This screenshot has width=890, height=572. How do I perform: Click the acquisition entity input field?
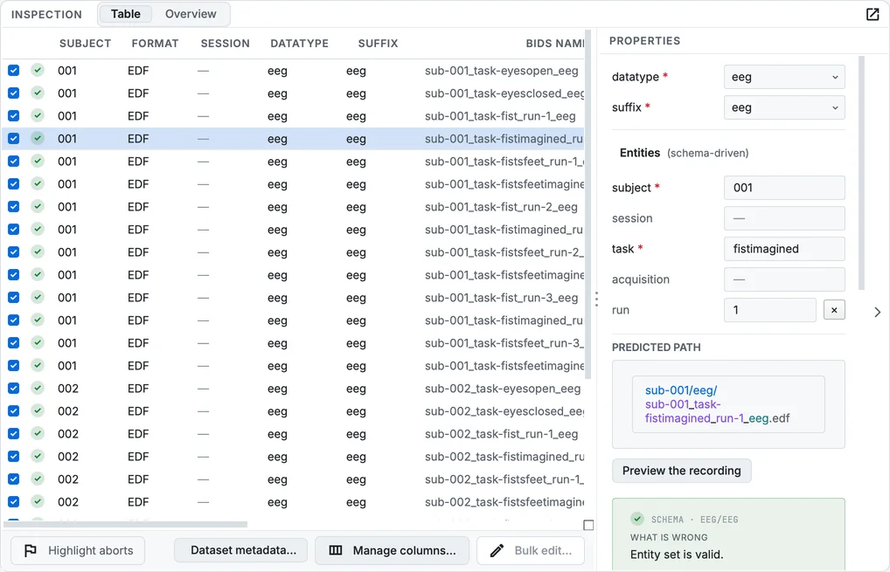(784, 279)
